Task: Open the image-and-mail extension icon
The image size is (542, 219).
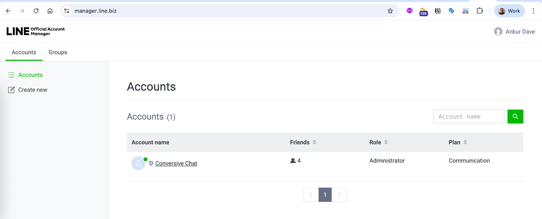Action: [465, 11]
